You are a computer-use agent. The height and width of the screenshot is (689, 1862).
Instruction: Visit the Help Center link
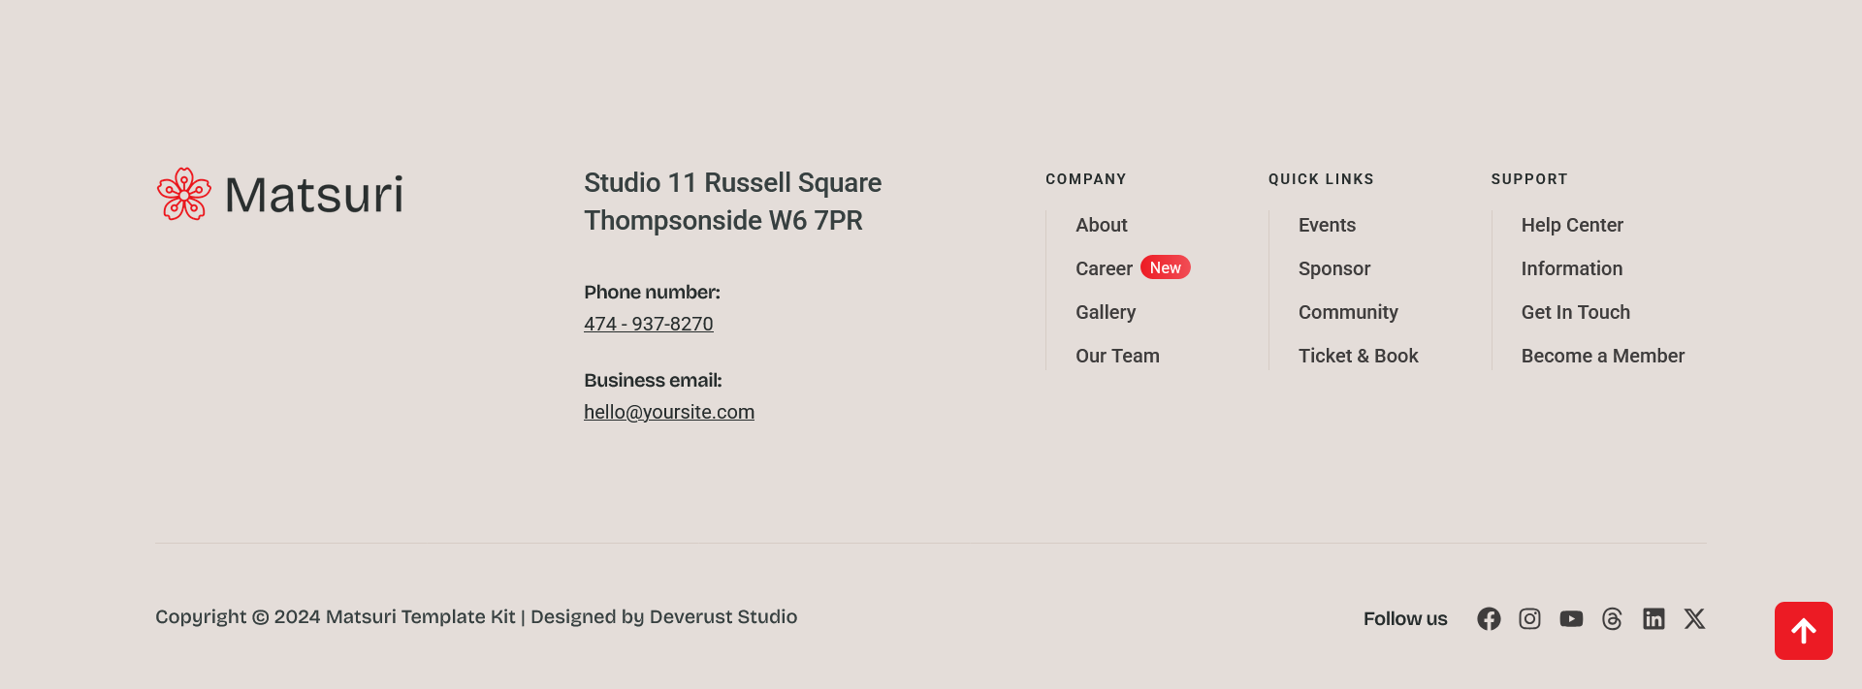tap(1571, 226)
